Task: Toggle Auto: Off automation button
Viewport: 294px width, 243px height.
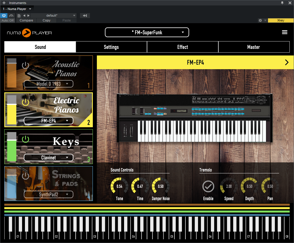Action: (7, 20)
